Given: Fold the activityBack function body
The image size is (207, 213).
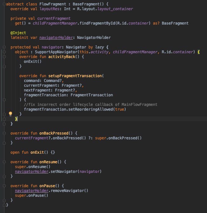Looking at the screenshot, I should click(4, 57).
